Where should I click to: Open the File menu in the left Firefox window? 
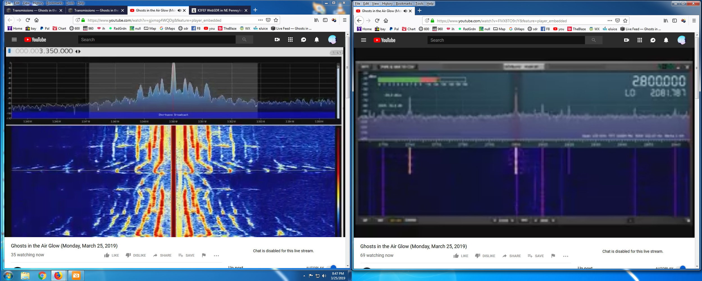point(8,3)
